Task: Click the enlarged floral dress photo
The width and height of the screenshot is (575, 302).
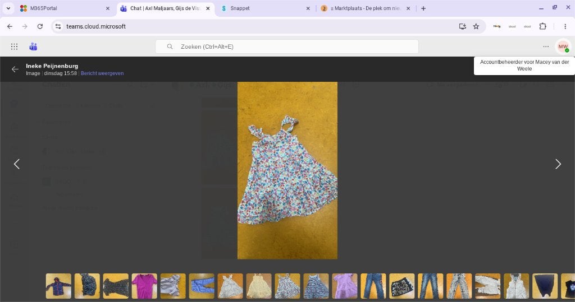Action: (287, 170)
